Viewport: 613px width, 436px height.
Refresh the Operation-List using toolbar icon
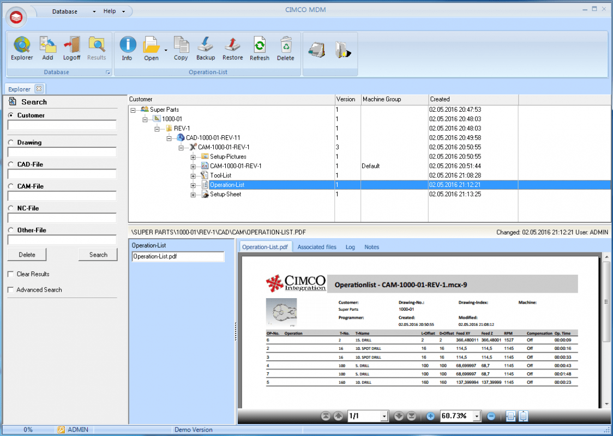259,48
